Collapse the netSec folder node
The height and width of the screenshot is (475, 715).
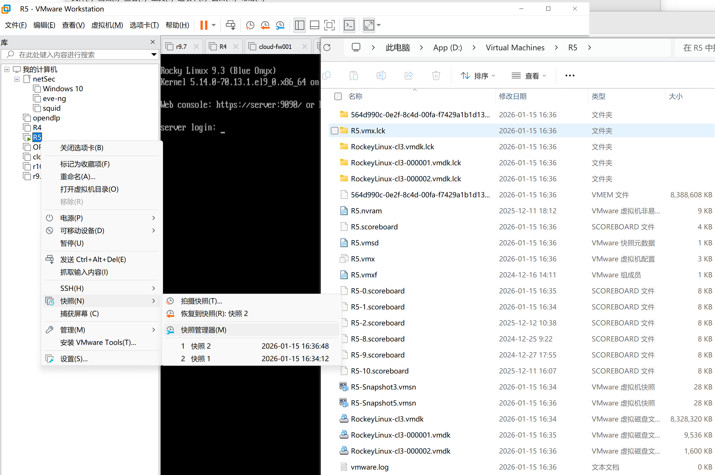17,79
